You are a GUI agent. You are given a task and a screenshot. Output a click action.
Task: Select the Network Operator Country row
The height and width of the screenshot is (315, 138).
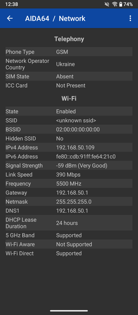tap(69, 64)
